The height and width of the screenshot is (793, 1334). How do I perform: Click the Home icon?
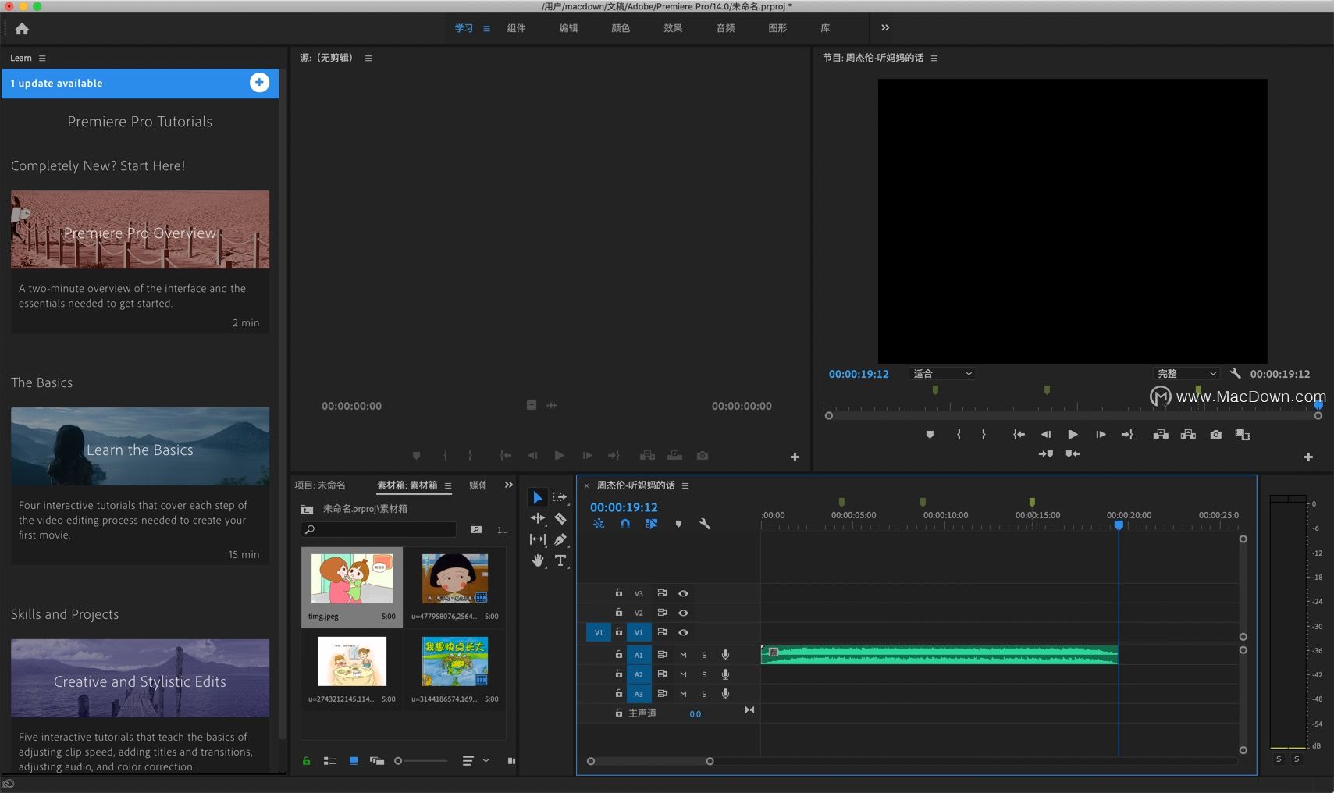pyautogui.click(x=22, y=29)
